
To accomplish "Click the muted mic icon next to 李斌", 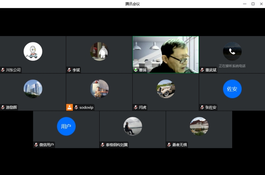I will pos(70,70).
